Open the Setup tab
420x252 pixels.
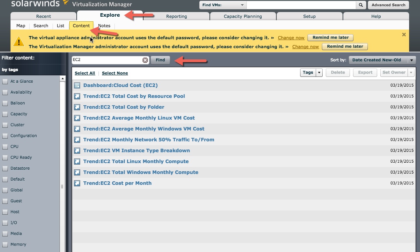tap(309, 16)
